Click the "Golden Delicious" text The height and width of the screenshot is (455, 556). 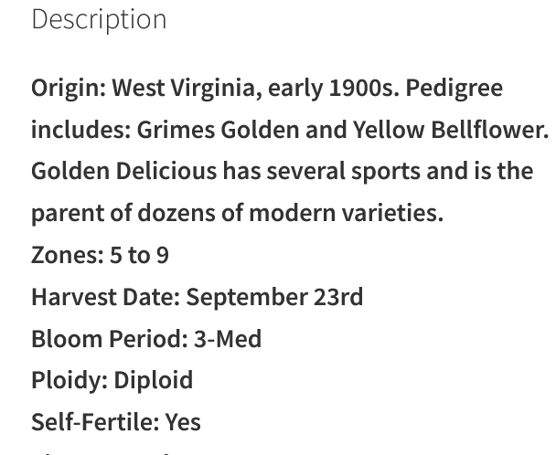pyautogui.click(x=124, y=171)
